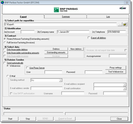
Task: Click the BNP Paribas Factor logo
Action: (x=66, y=10)
